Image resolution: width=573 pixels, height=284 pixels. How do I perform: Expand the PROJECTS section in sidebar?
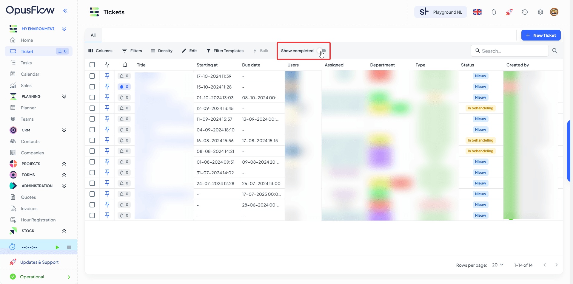coord(64,164)
